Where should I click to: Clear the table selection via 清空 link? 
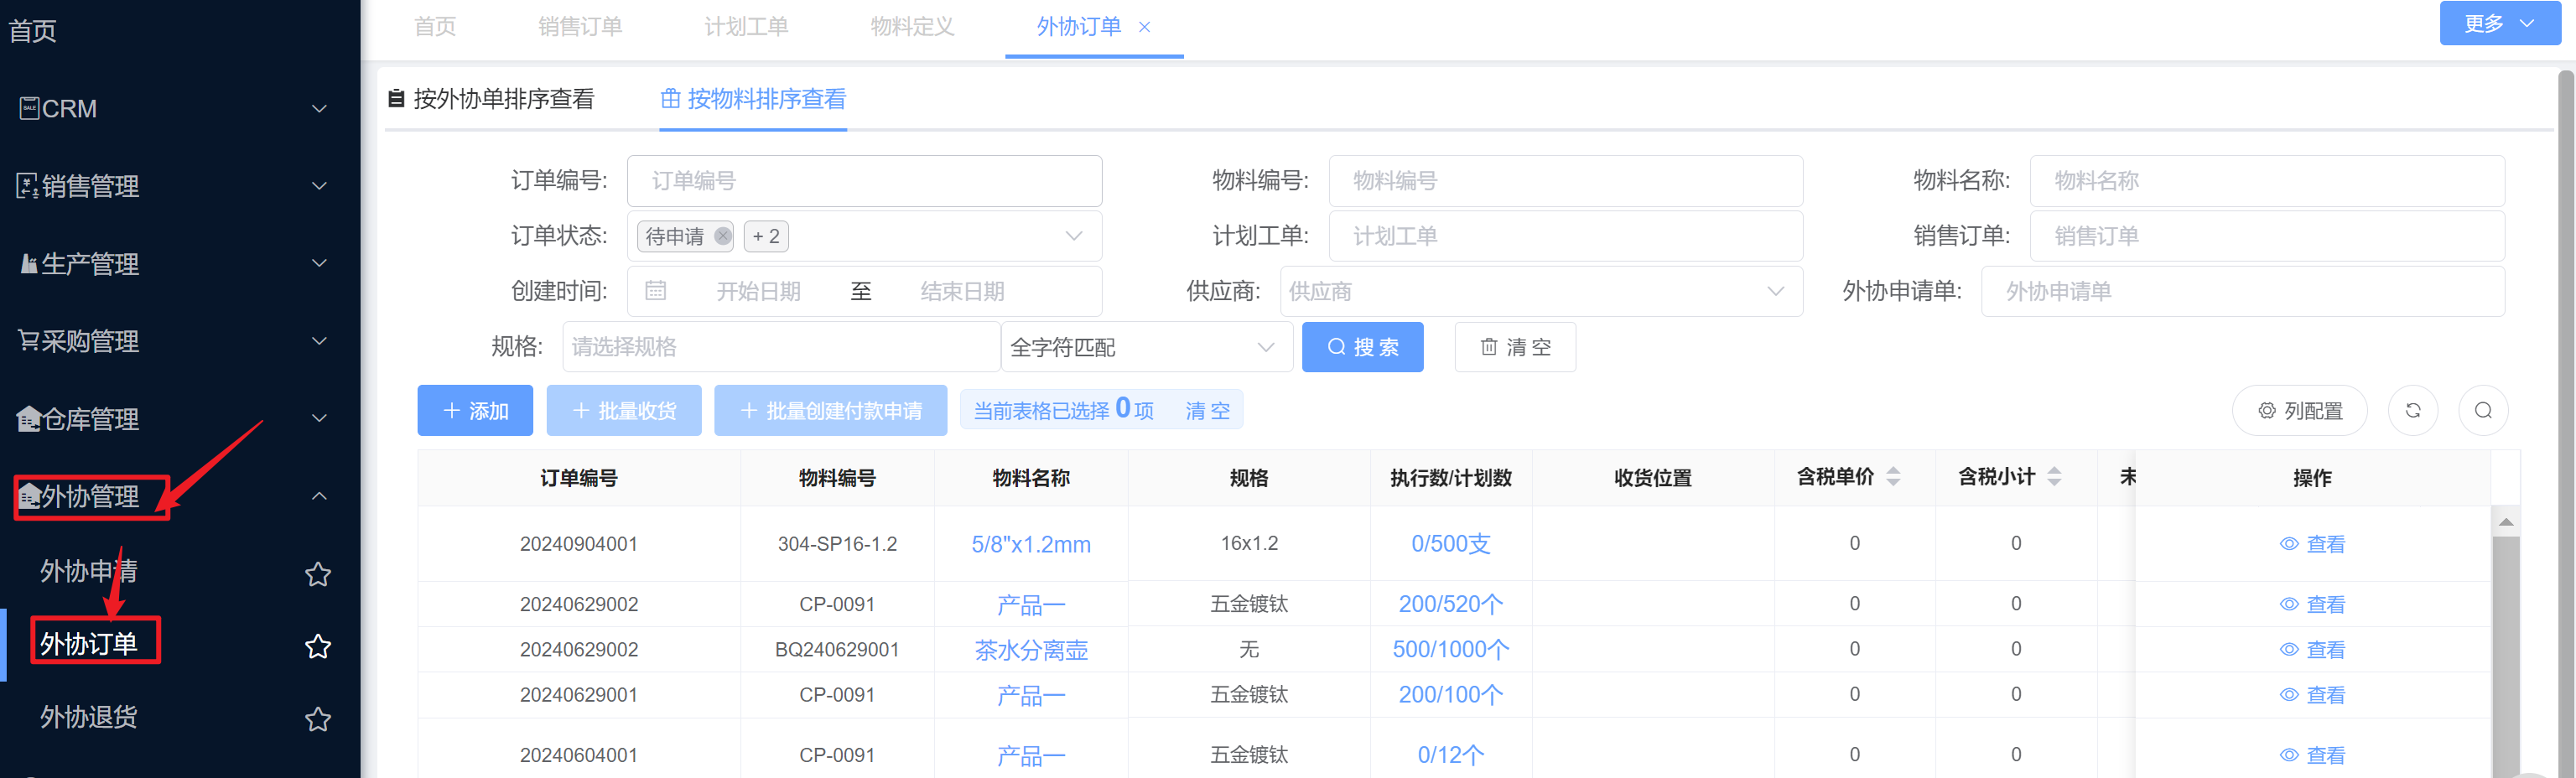[1207, 411]
